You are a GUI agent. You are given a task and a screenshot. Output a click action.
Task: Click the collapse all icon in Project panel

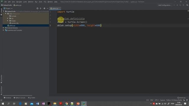pyautogui.click(x=40, y=9)
